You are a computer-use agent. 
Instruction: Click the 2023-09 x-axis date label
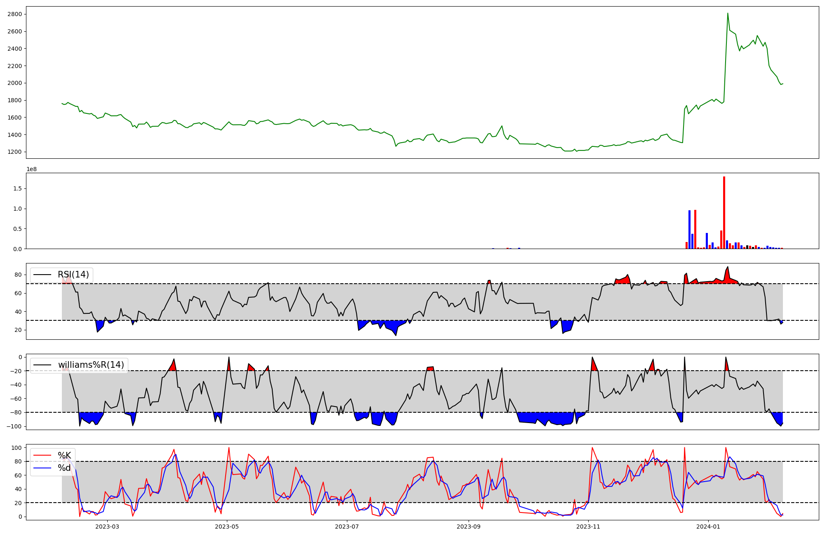point(469,527)
